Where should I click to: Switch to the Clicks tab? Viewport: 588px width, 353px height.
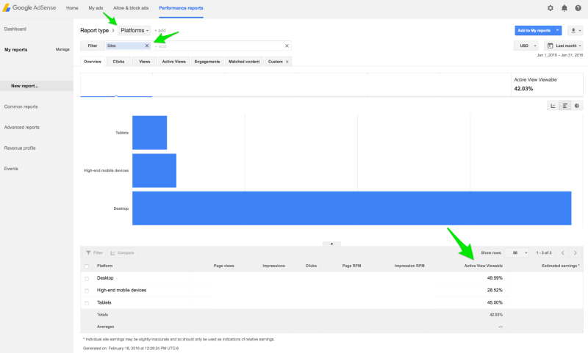click(x=118, y=62)
